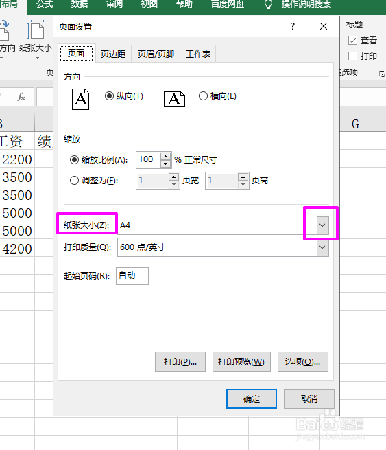Select the 纵向(T) radio button
The image size is (386, 450).
click(x=109, y=96)
